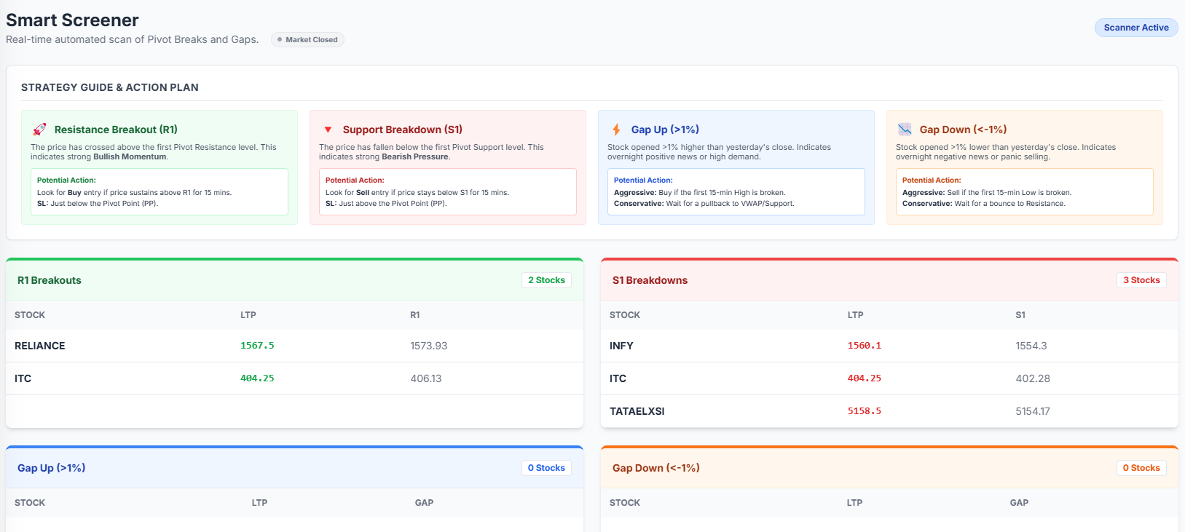Click the S1 Breakdowns panel title
The height and width of the screenshot is (532, 1185).
(650, 280)
